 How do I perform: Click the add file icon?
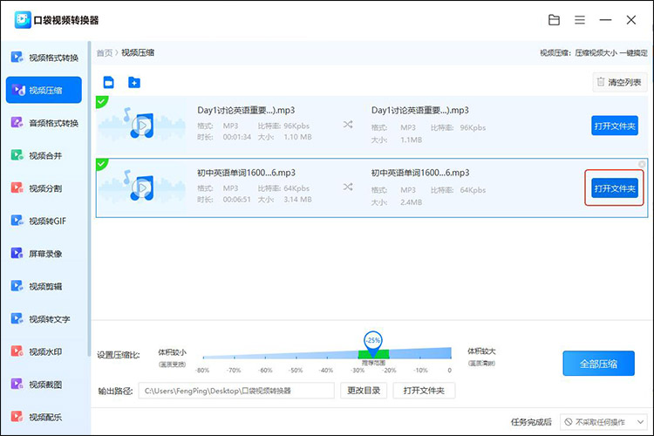pos(109,83)
